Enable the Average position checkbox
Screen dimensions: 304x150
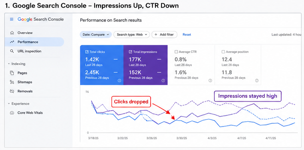pyautogui.click(x=223, y=52)
